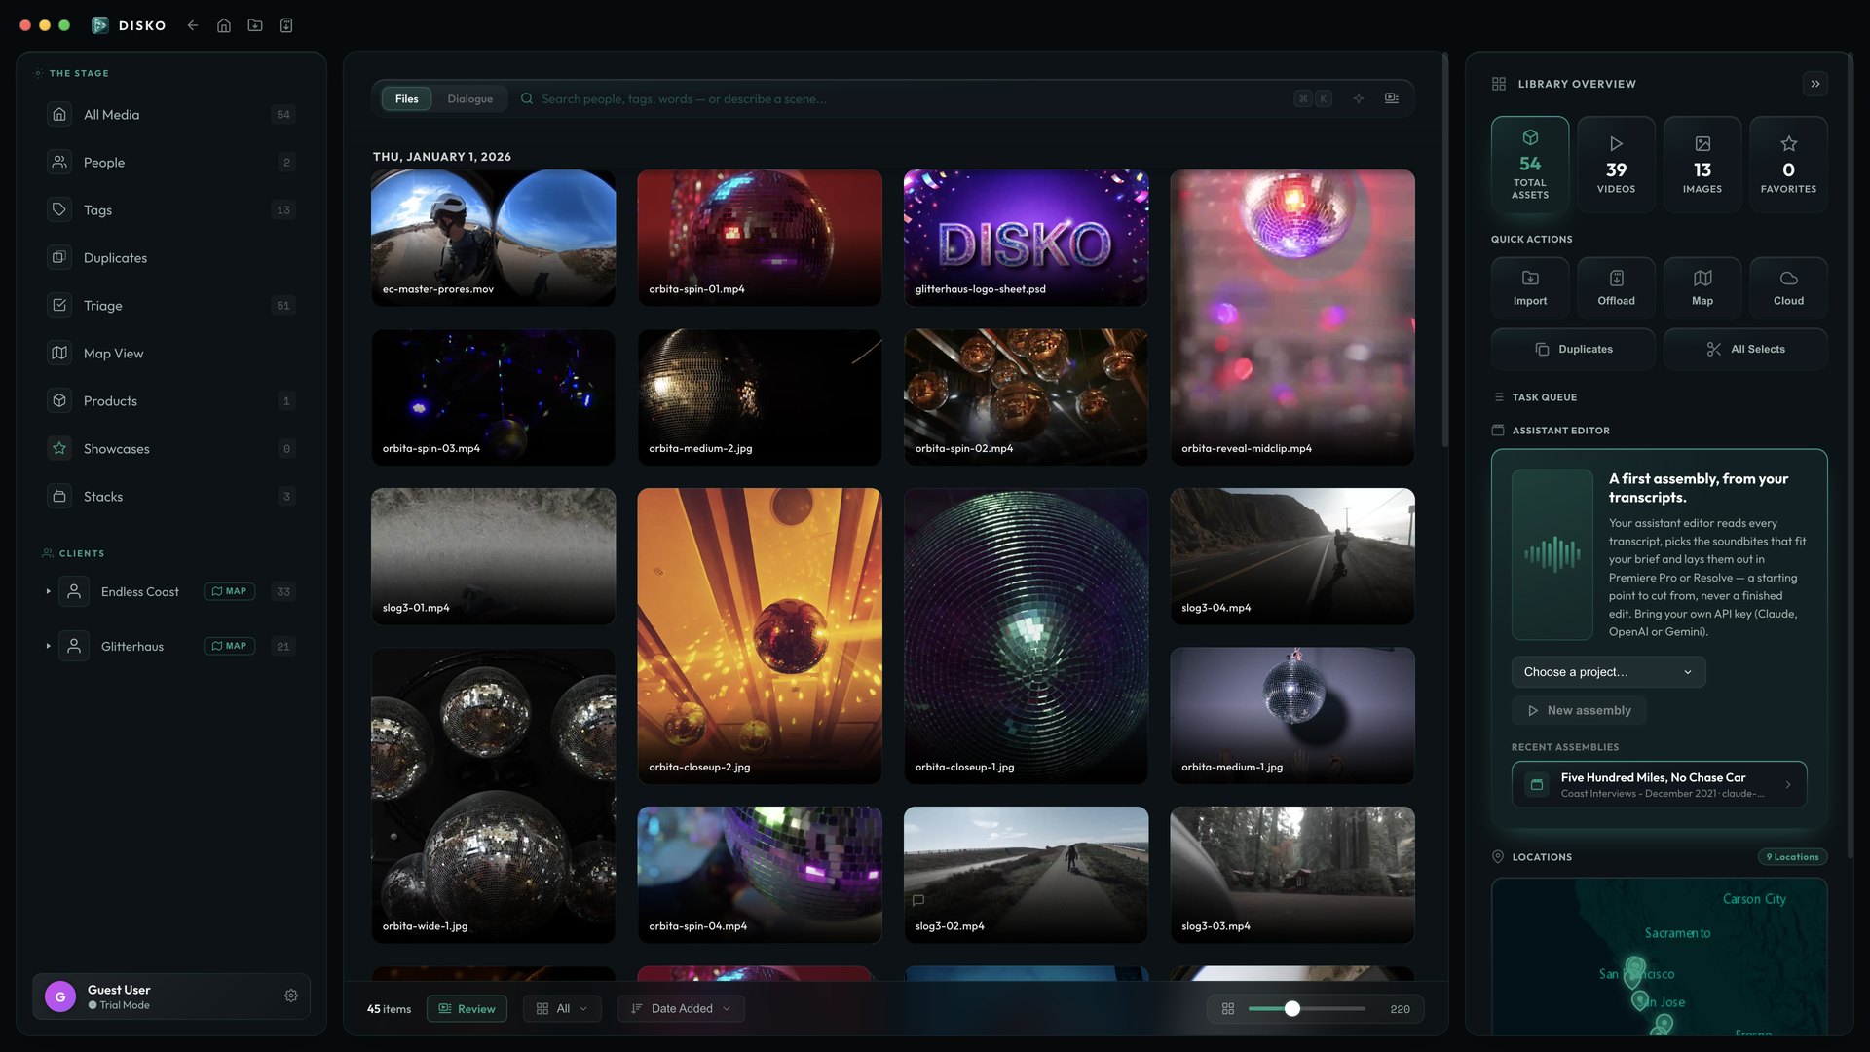Switch to the Dialogue tab

pos(470,98)
